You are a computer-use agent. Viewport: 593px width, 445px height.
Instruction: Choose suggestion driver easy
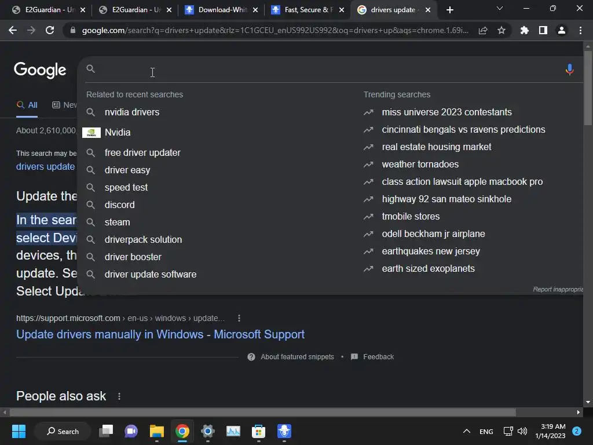tap(127, 170)
